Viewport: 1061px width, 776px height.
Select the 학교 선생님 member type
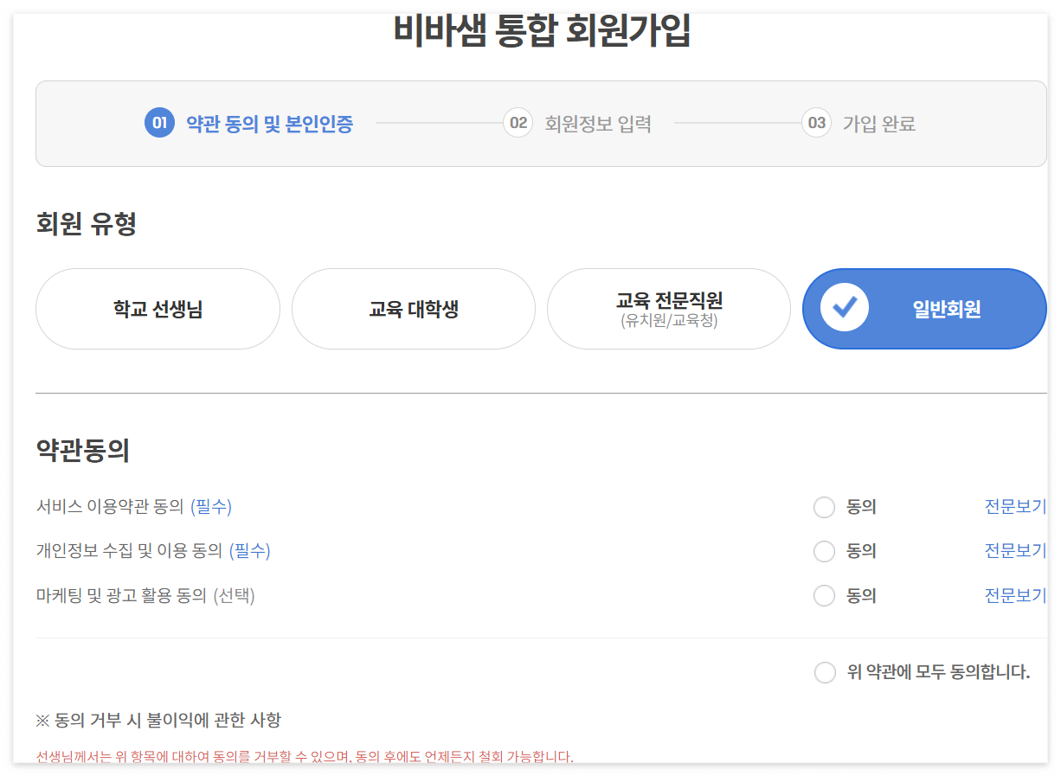158,309
